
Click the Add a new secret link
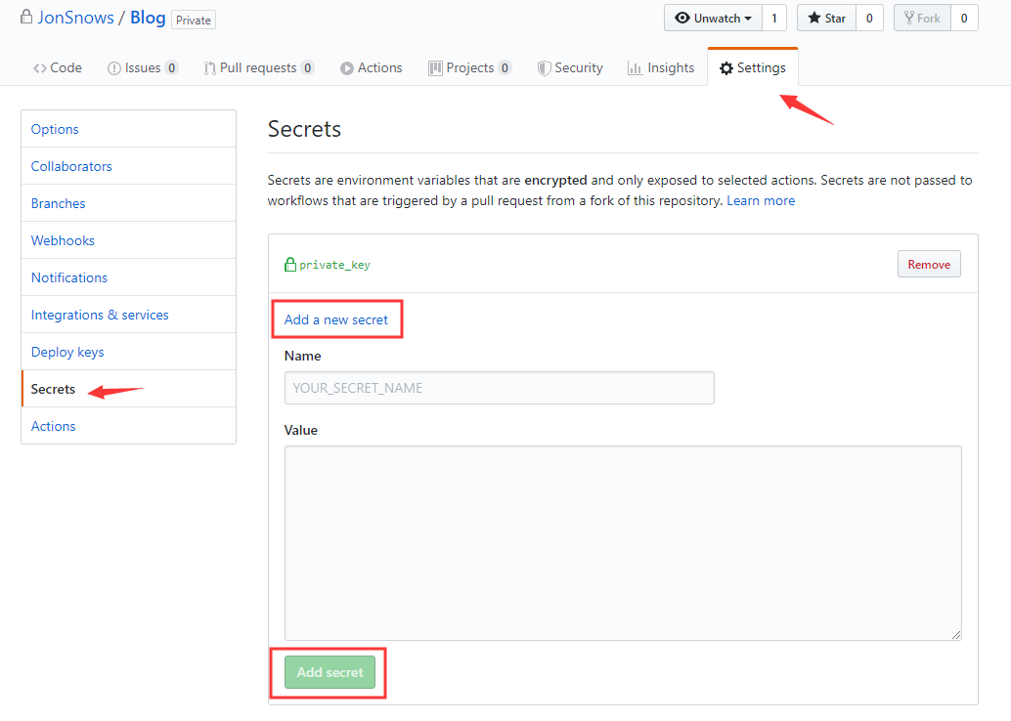tap(336, 319)
